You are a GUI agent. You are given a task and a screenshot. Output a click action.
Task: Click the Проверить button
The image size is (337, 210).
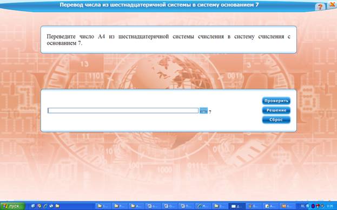276,101
